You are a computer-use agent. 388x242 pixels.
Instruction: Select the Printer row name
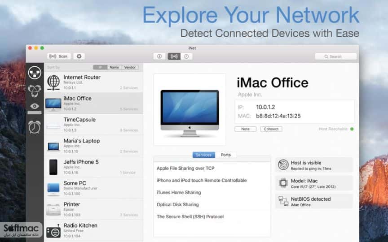pyautogui.click(x=72, y=204)
